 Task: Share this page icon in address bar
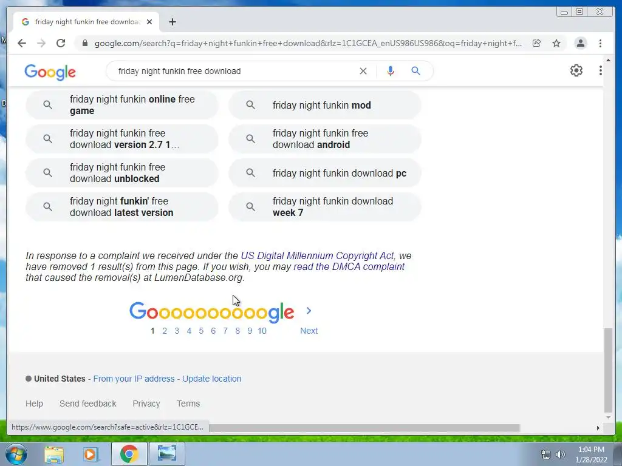537,43
